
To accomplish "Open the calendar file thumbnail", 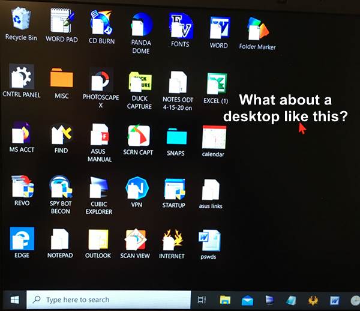I will coord(214,137).
